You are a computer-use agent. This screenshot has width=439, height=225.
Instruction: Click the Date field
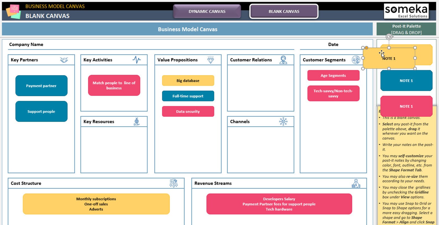tap(333, 45)
